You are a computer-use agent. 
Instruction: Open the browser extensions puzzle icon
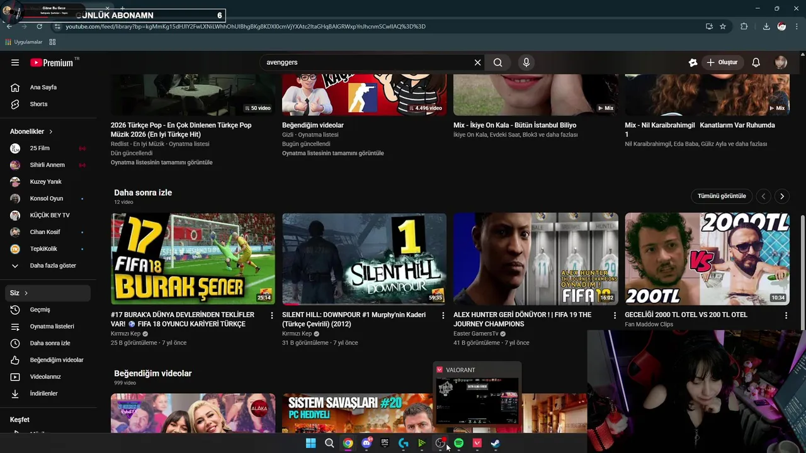(744, 26)
